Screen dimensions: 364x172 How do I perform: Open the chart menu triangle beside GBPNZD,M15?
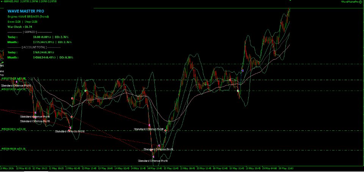click(x=2, y=2)
